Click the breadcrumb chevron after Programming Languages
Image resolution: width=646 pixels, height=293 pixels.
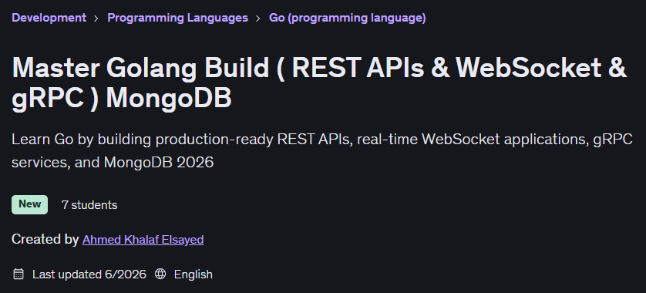258,19
